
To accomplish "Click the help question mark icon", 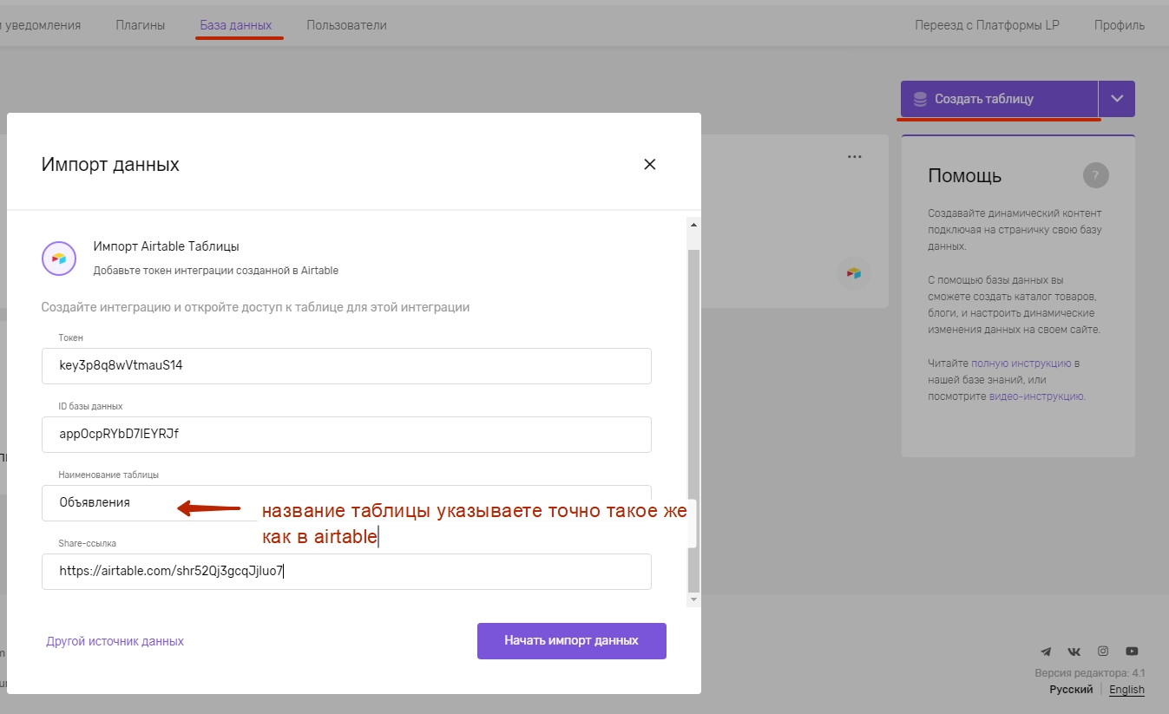I will [x=1096, y=175].
